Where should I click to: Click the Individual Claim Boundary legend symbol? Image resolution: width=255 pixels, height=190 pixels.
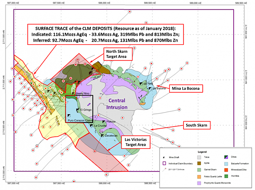pyautogui.click(x=164, y=163)
